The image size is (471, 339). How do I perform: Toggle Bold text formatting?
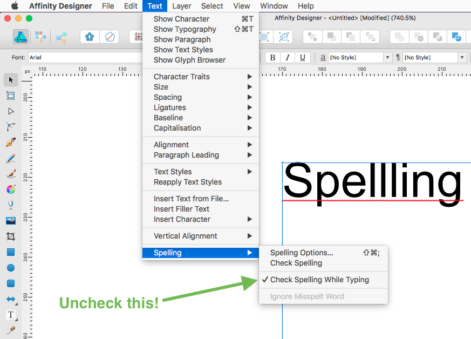coord(272,58)
